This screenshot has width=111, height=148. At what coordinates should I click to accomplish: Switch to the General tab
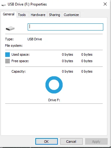click(9, 14)
